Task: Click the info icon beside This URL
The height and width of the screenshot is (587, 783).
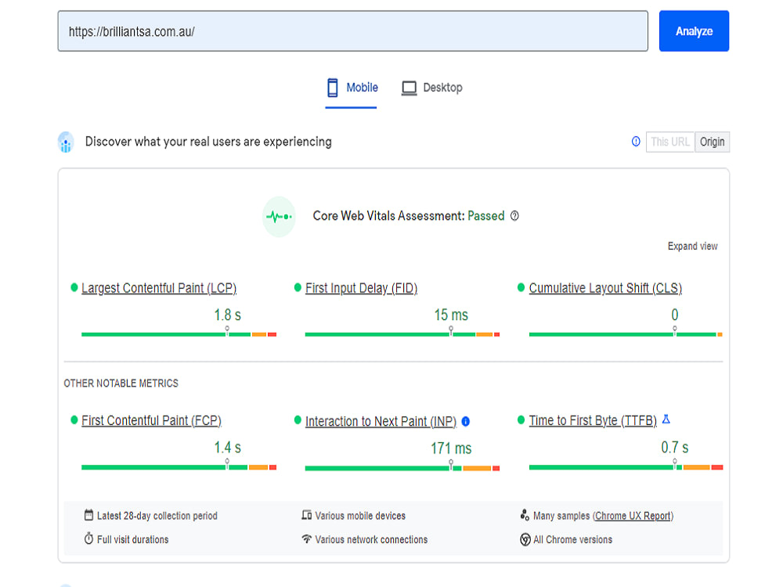Action: pyautogui.click(x=636, y=142)
